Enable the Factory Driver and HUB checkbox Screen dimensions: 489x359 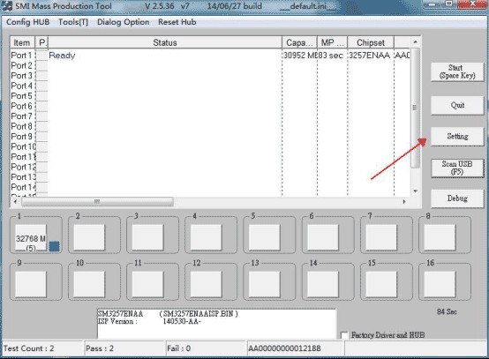tap(344, 335)
